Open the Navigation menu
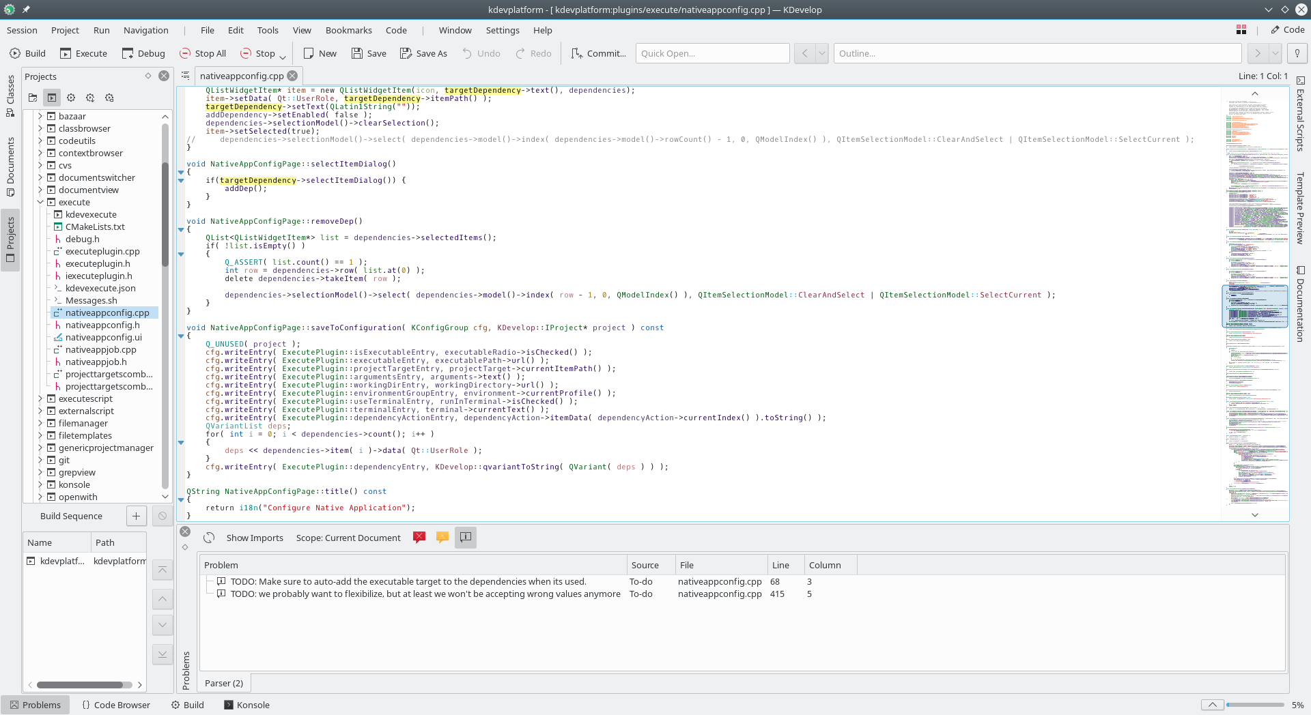This screenshot has height=715, width=1311. [x=145, y=30]
